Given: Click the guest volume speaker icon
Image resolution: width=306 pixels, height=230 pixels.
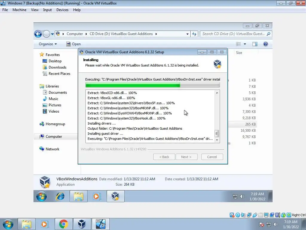Looking at the screenshot, I should [x=242, y=196].
